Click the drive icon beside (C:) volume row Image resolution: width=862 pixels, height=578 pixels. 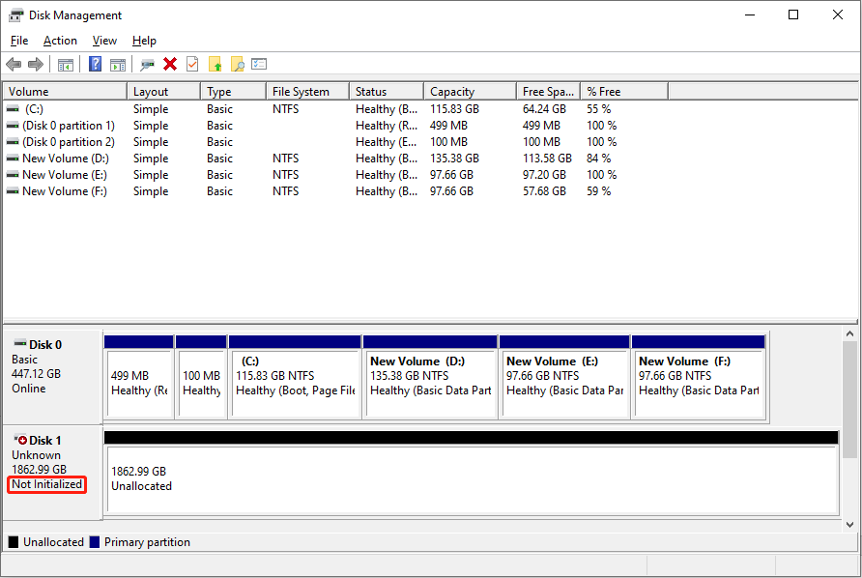[13, 109]
